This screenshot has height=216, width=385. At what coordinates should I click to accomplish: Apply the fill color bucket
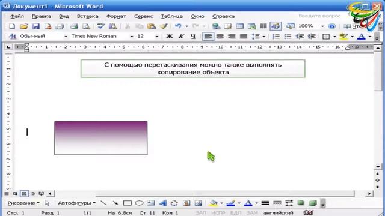pos(214,203)
